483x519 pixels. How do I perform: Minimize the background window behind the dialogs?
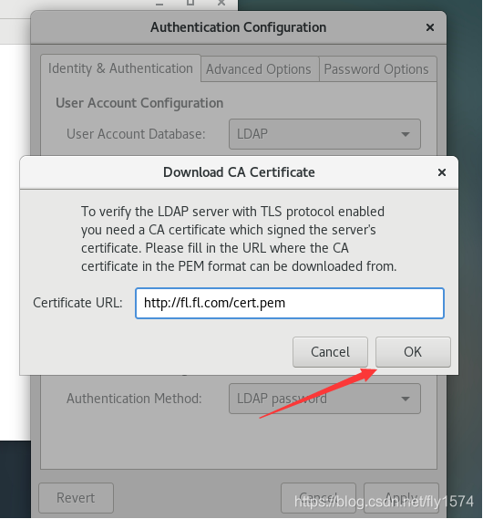tap(159, 4)
